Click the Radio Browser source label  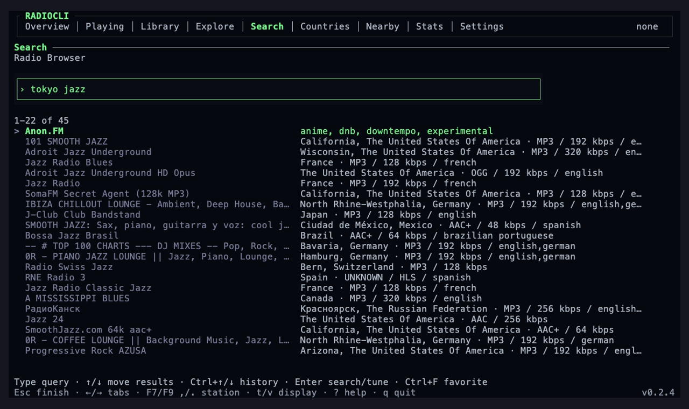tap(50, 58)
